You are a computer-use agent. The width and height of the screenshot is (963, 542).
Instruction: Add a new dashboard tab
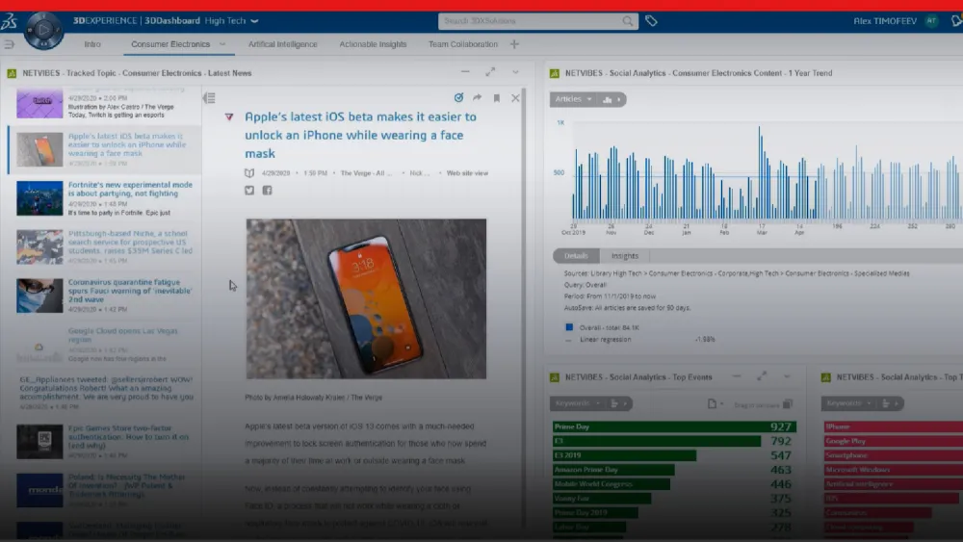514,44
